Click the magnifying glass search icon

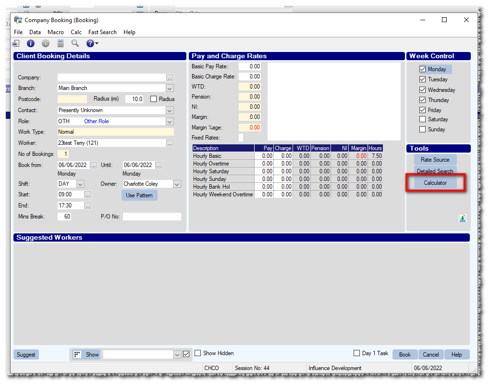point(75,43)
